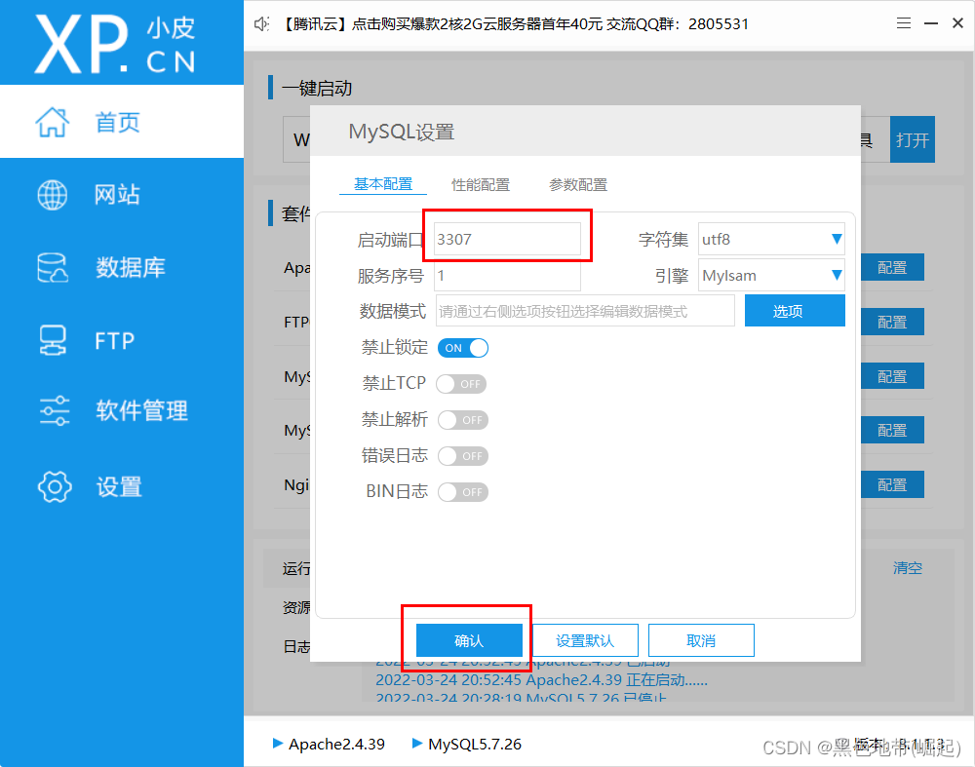This screenshot has width=975, height=767.
Task: Click the 打开 button behind the dialog
Action: 913,139
